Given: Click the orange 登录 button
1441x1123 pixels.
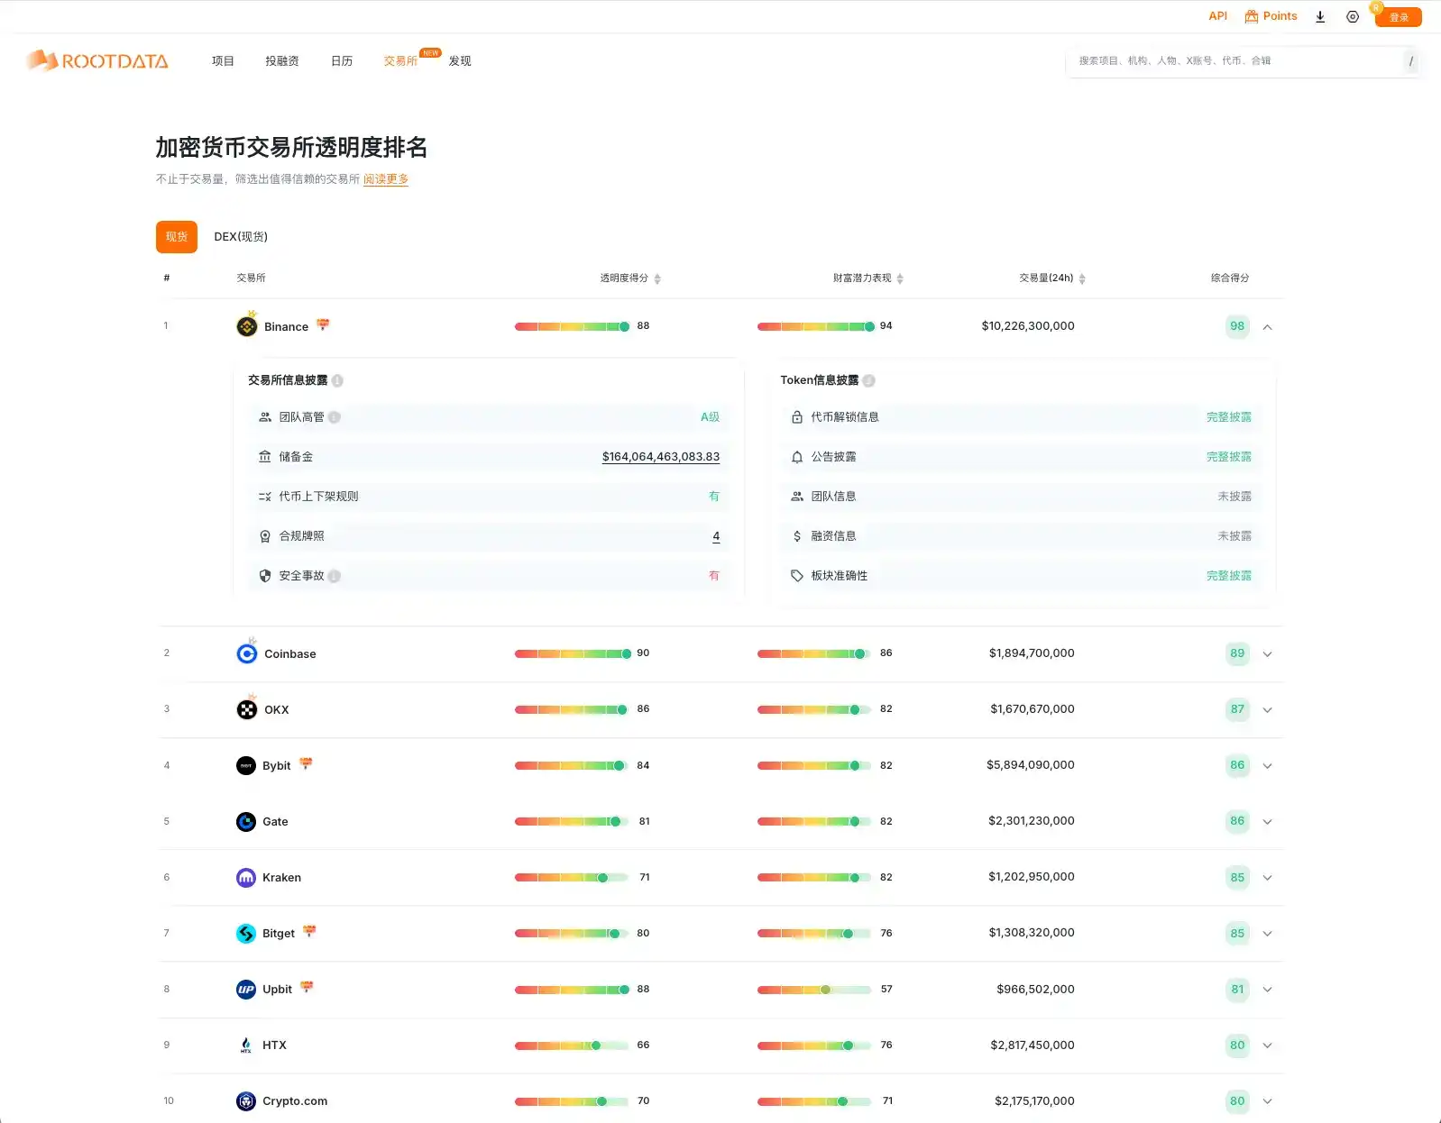Looking at the screenshot, I should point(1398,17).
